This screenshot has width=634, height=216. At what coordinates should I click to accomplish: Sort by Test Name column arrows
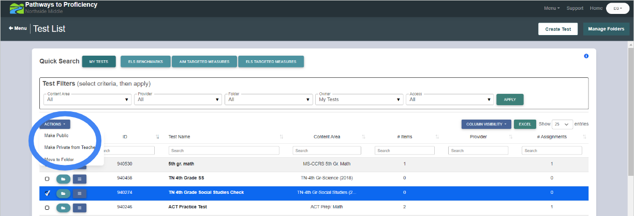tap(282, 137)
